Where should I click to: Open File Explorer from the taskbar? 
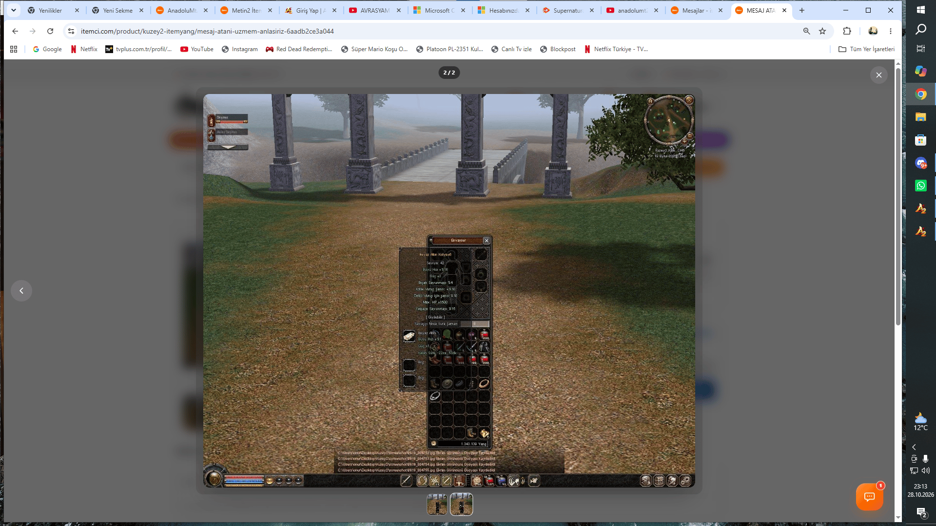(920, 117)
